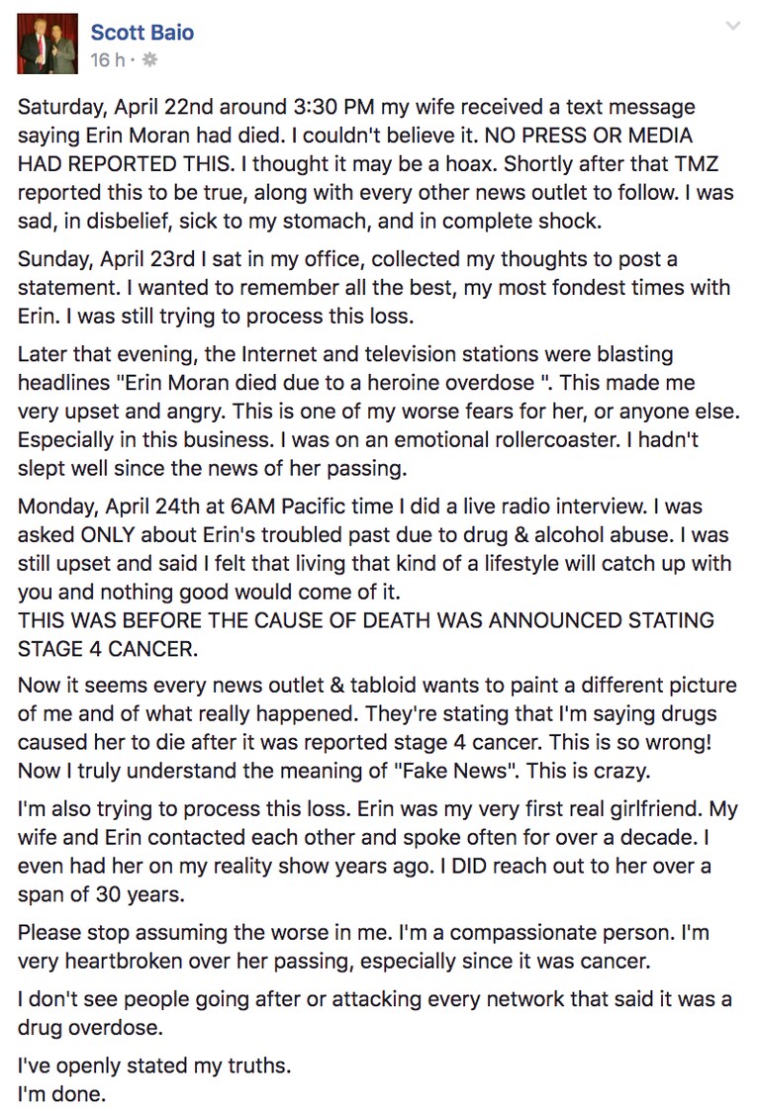Click the final line 'I'm done.'
Screen dimensions: 759x1111
(x=61, y=1094)
